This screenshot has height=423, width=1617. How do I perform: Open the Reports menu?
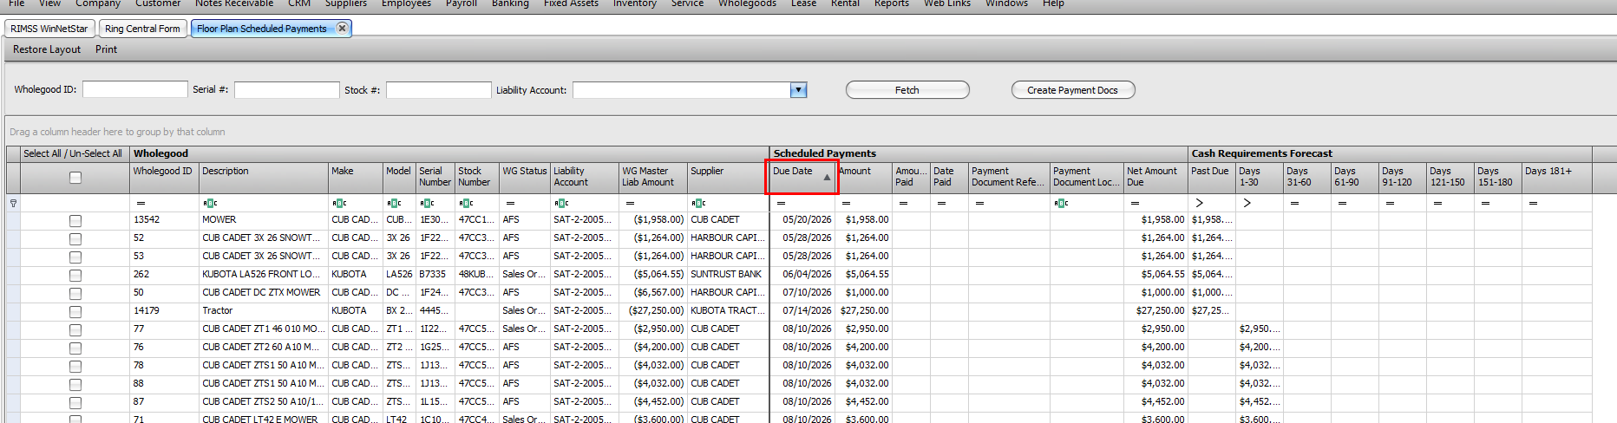pyautogui.click(x=892, y=3)
